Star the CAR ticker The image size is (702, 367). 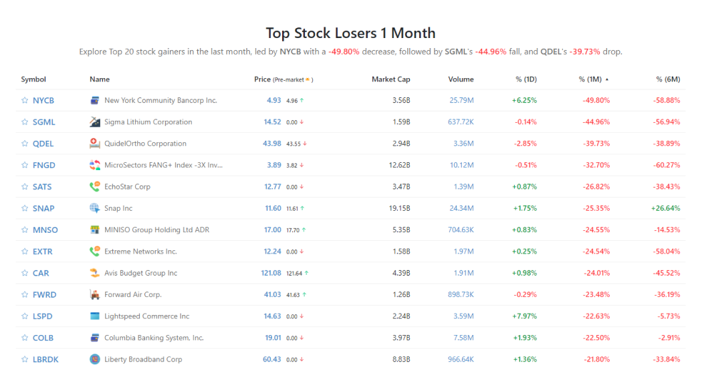pos(25,273)
